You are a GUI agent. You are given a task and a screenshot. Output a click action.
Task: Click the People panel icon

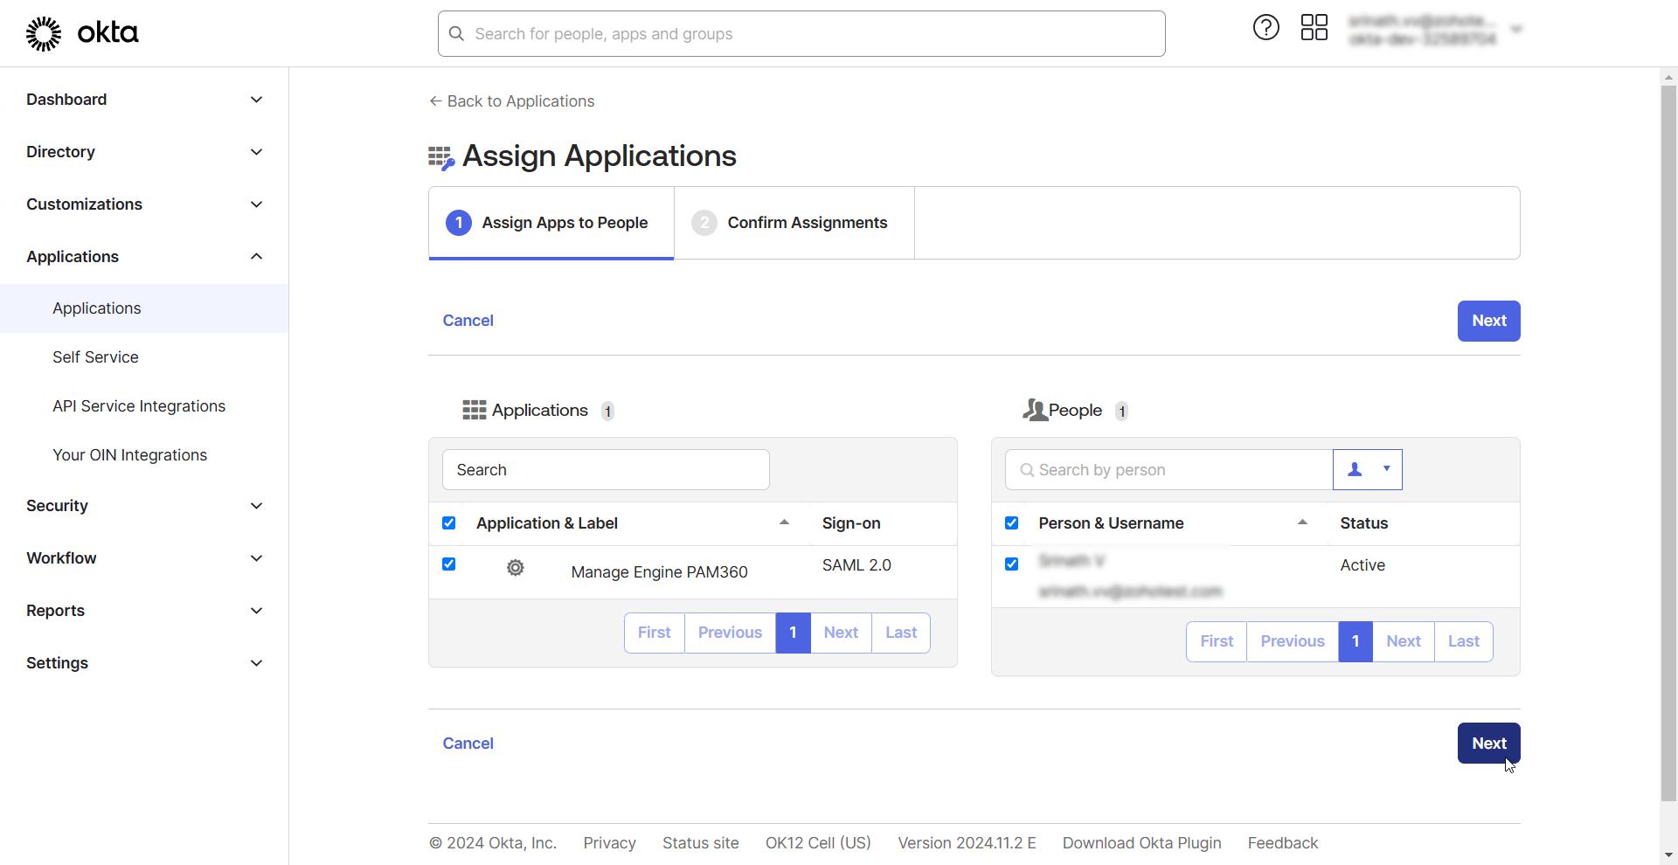(x=1036, y=410)
